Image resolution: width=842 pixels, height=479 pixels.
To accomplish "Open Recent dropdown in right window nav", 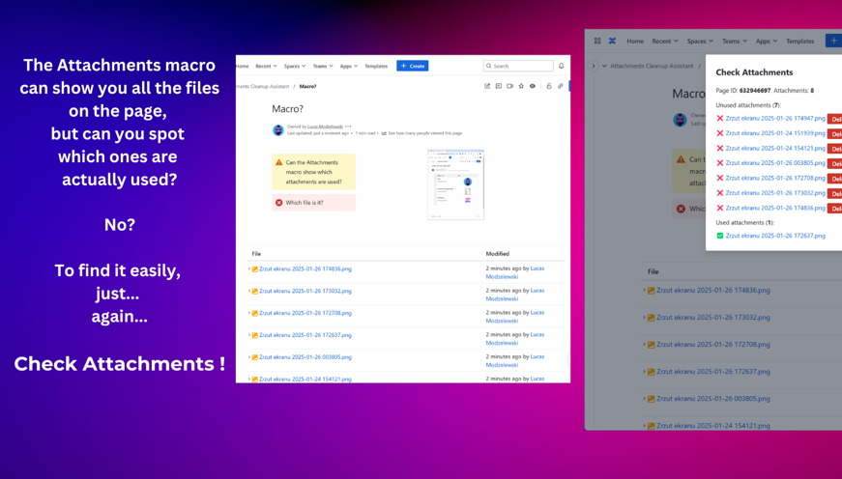I will pyautogui.click(x=665, y=41).
